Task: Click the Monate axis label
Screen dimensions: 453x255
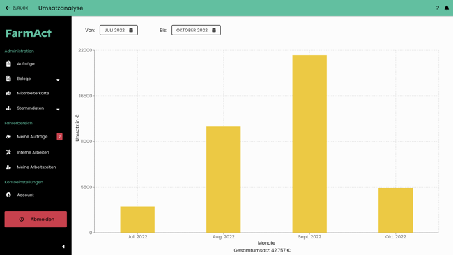Action: tap(266, 243)
